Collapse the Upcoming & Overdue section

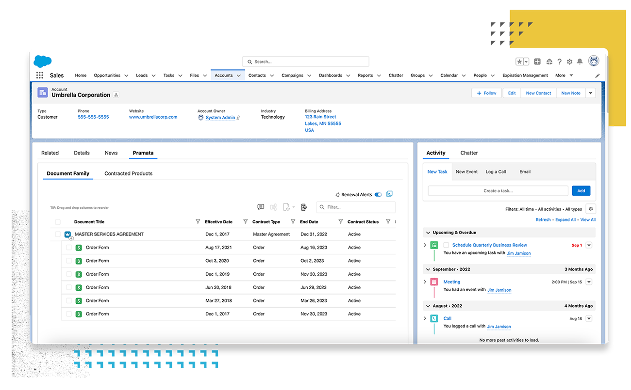tap(428, 233)
